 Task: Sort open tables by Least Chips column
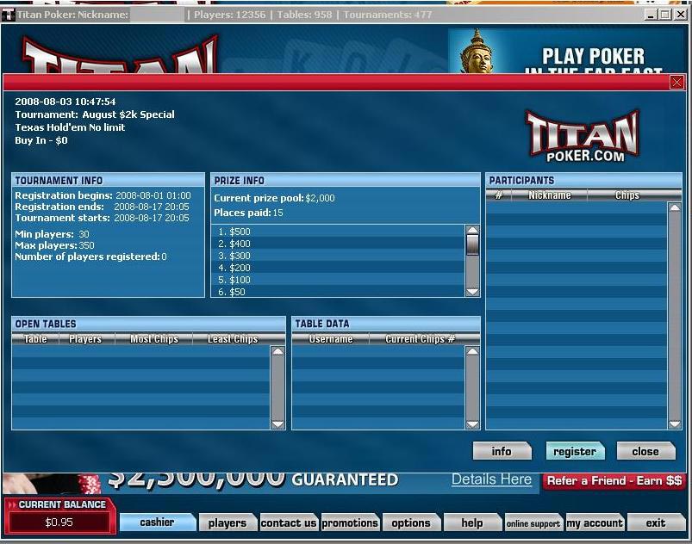tap(233, 339)
